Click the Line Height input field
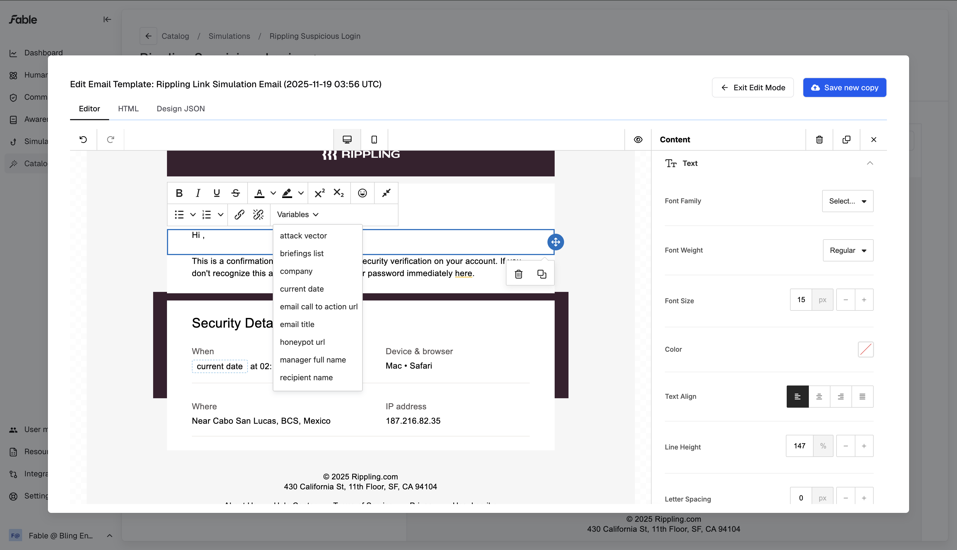This screenshot has height=550, width=957. click(x=799, y=446)
